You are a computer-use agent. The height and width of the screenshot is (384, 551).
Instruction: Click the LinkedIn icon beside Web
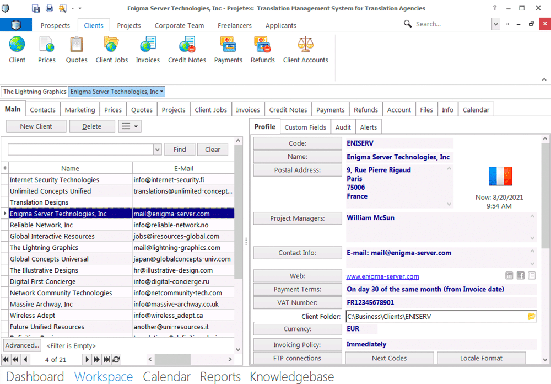tap(509, 276)
